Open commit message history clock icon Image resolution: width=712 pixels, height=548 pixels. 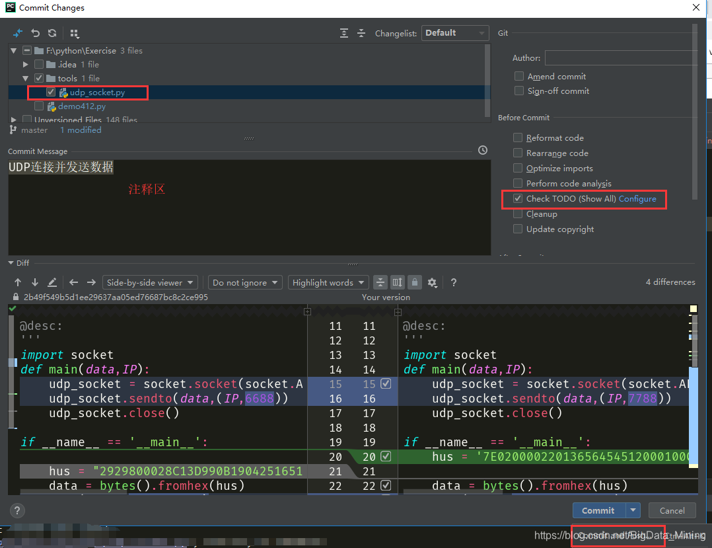pyautogui.click(x=483, y=151)
